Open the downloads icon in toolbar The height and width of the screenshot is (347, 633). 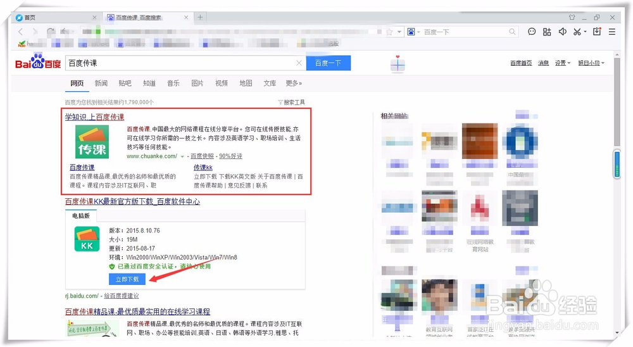tap(597, 32)
